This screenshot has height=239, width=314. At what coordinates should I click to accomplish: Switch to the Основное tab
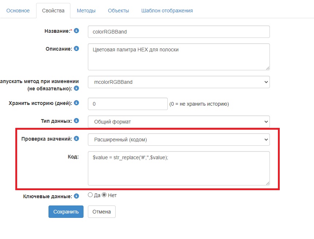[18, 11]
